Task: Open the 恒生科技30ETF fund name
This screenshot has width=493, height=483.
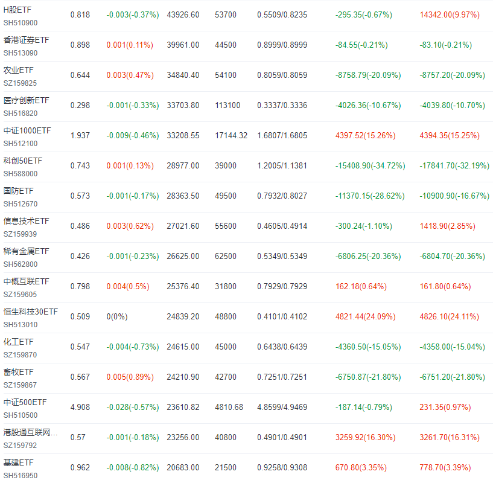Action: [x=31, y=312]
